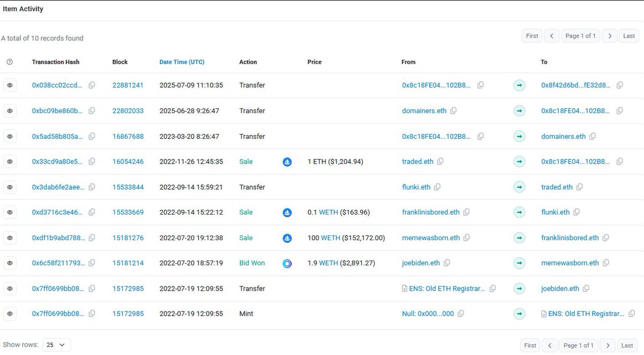Click the ETH price icon beside 1 ETH Sale

click(x=287, y=161)
